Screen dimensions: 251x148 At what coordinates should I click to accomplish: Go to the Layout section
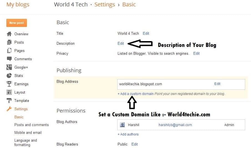20,92
